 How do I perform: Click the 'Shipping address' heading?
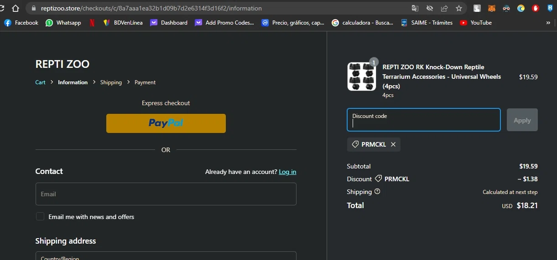[66, 241]
